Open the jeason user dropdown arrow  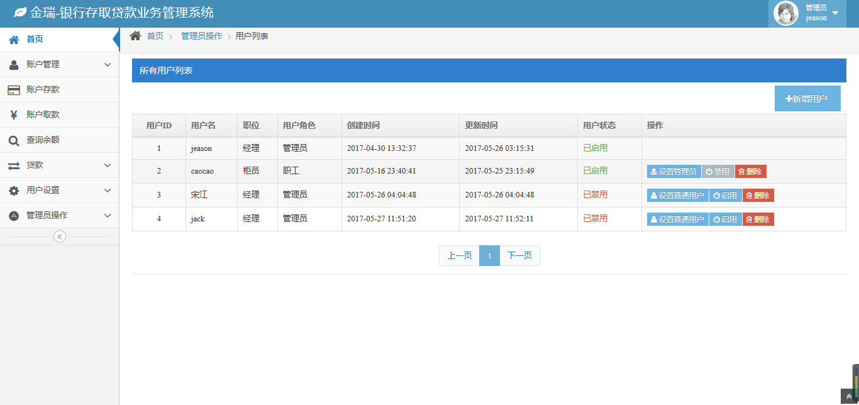tap(835, 13)
